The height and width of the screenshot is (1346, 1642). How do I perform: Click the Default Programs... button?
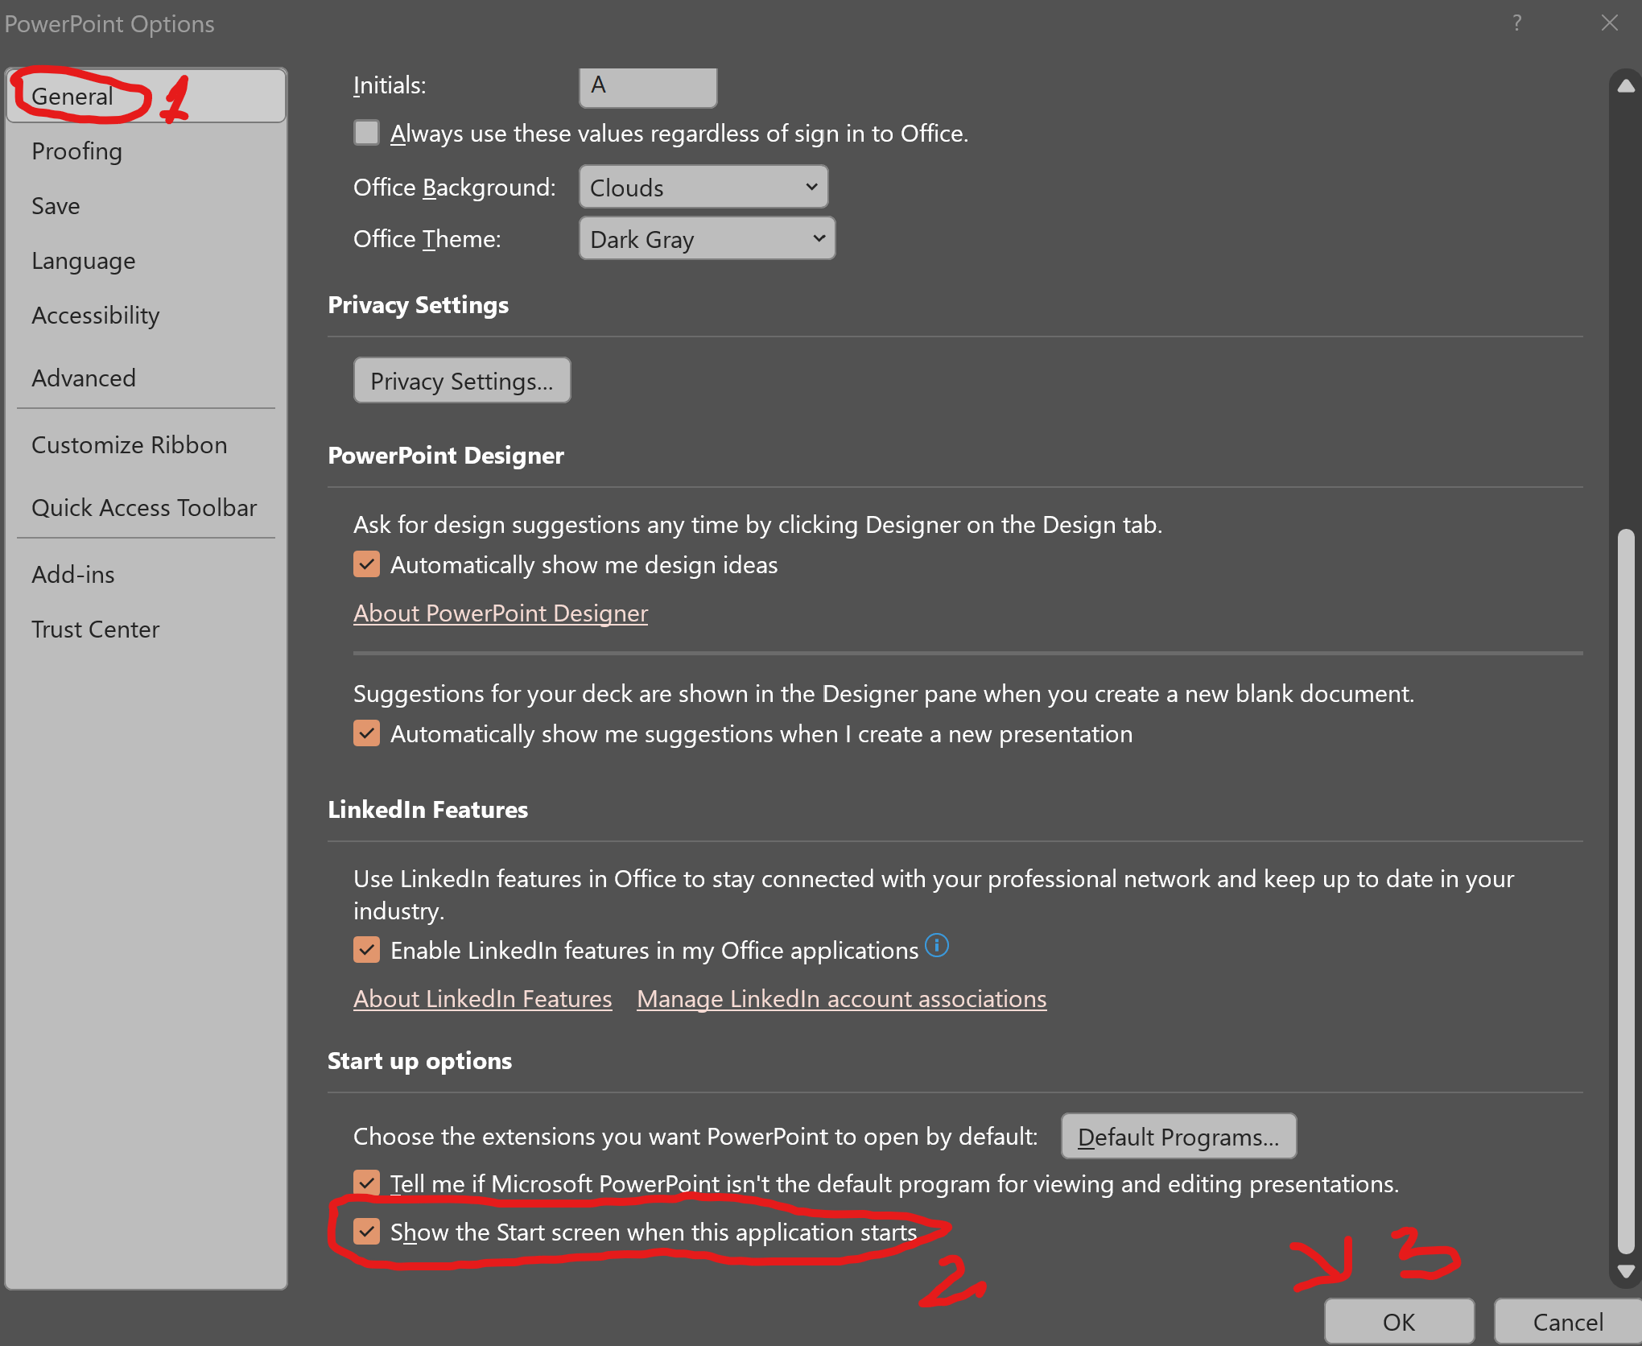1178,1137
